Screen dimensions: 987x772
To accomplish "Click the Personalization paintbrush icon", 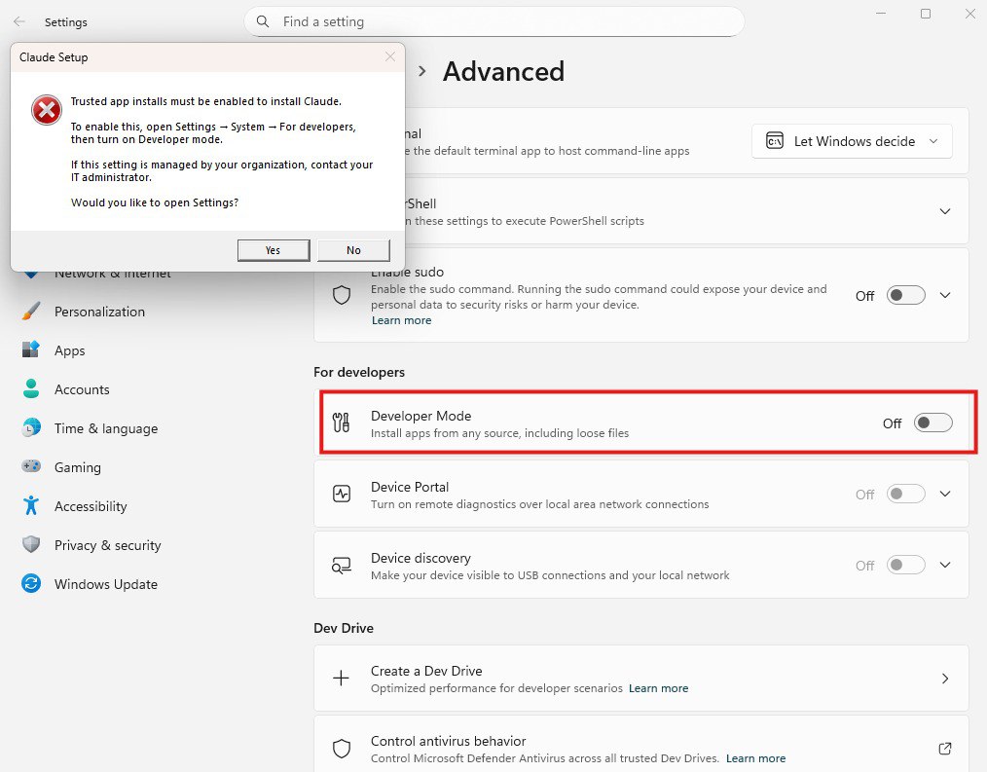I will point(31,312).
